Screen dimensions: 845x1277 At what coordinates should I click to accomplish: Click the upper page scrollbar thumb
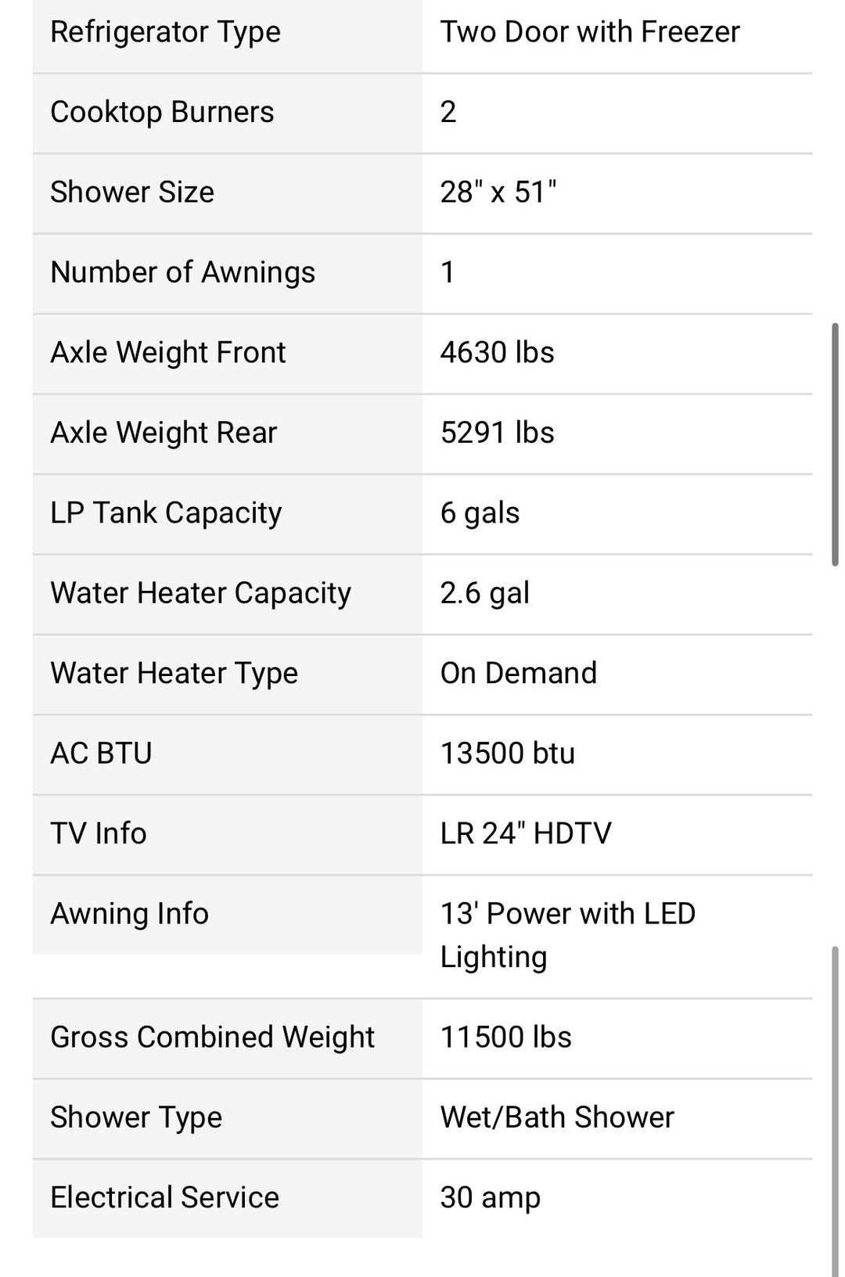pyautogui.click(x=835, y=444)
